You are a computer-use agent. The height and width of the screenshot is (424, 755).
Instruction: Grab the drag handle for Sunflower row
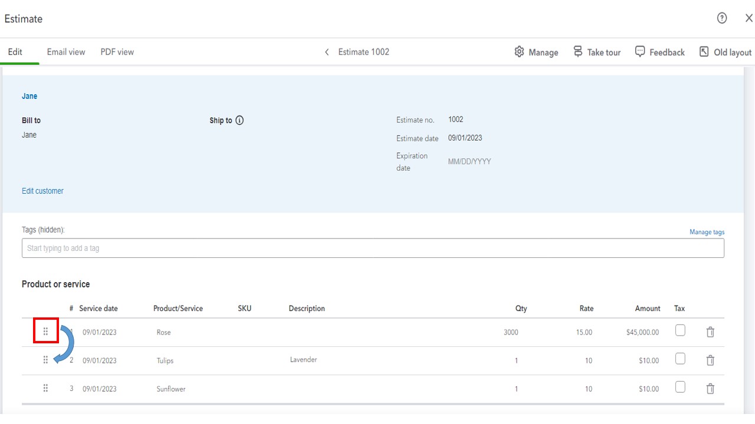point(45,389)
